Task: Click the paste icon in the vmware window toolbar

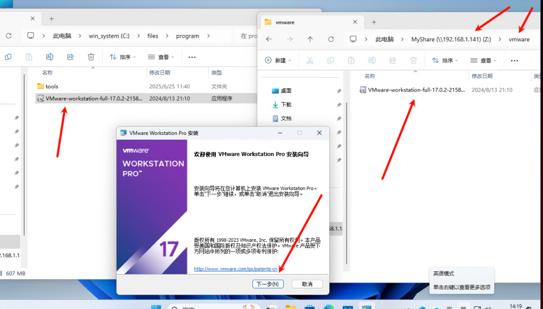Action: pyautogui.click(x=351, y=60)
